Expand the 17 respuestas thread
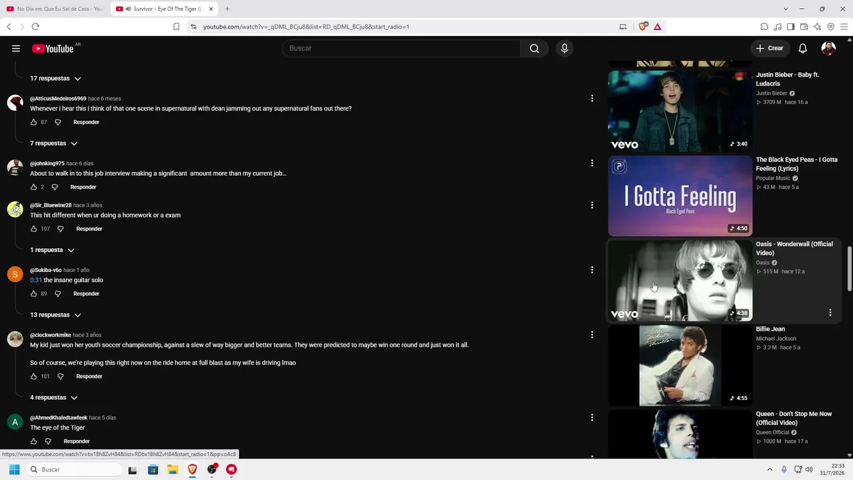The width and height of the screenshot is (853, 480). (x=55, y=79)
